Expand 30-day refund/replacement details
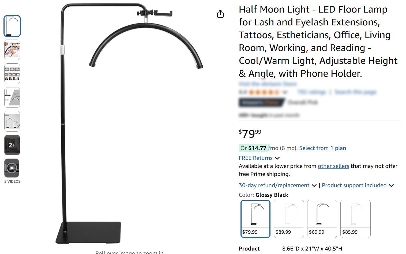Viewport: 406px width, 254px height. pos(277,185)
